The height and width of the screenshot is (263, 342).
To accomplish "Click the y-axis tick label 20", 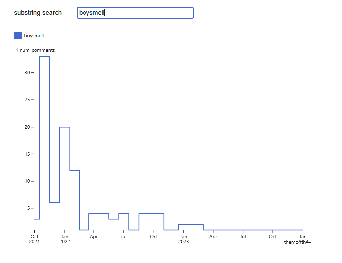I will [27, 127].
